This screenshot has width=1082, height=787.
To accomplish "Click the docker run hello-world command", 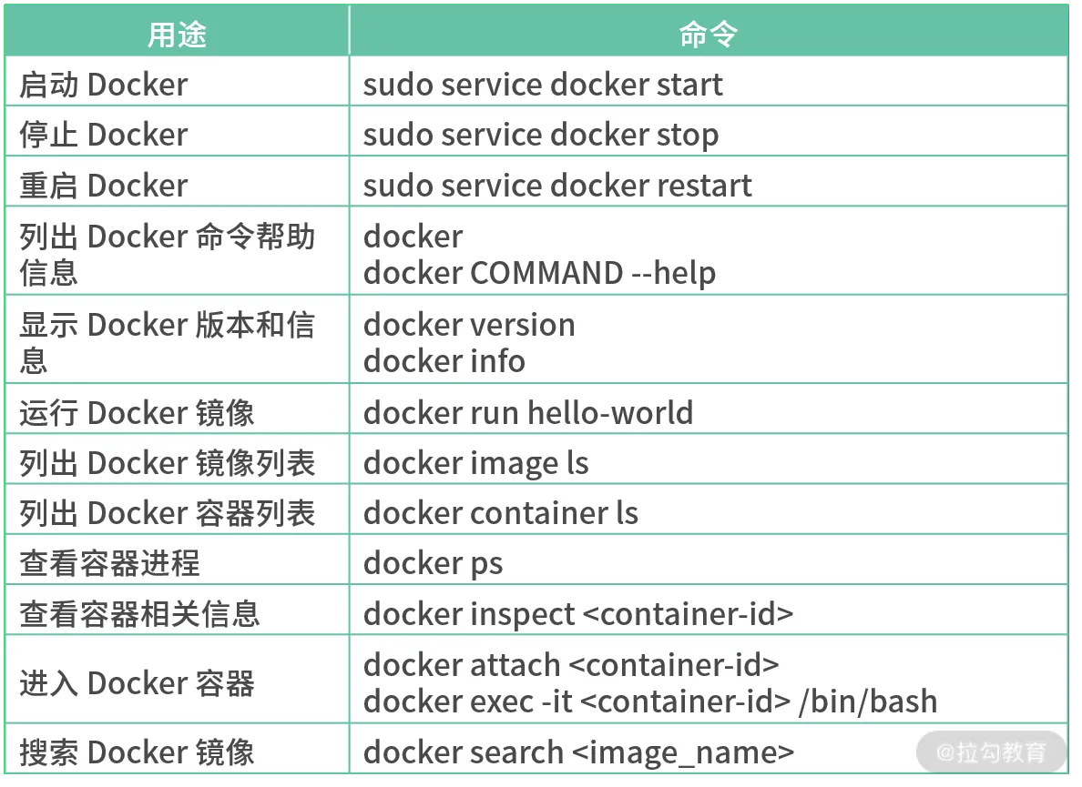I will (x=528, y=413).
